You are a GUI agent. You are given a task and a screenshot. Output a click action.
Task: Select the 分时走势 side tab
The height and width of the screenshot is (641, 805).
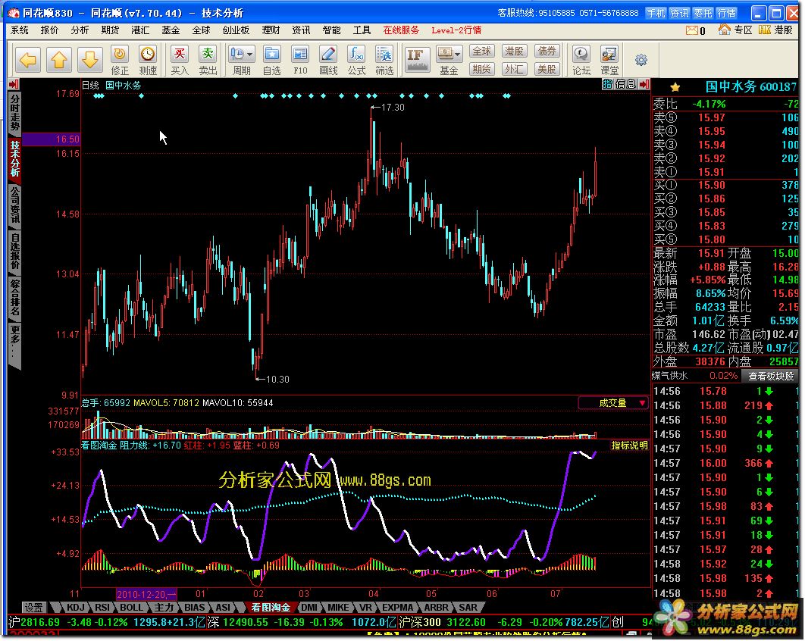point(15,112)
